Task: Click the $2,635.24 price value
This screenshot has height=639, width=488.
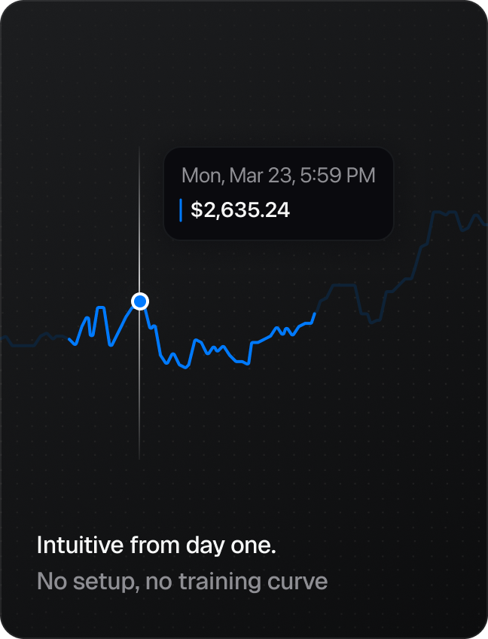Action: (x=240, y=210)
